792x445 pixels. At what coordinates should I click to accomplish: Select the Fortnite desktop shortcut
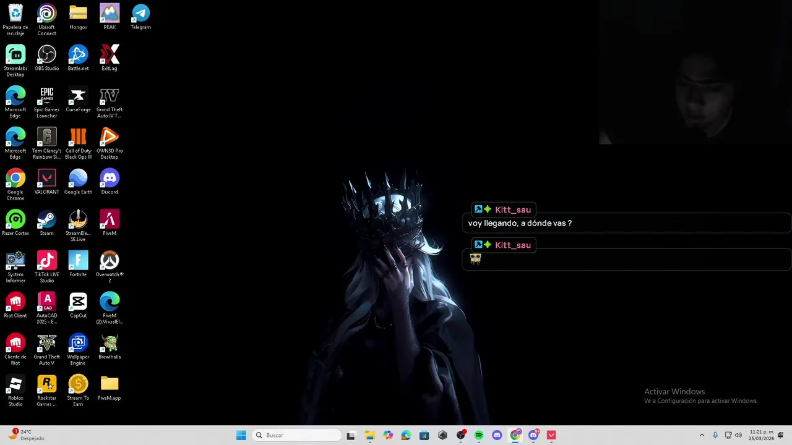(78, 265)
